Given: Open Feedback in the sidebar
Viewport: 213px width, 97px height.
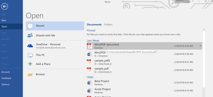Looking at the screenshot, I should point(6,78).
